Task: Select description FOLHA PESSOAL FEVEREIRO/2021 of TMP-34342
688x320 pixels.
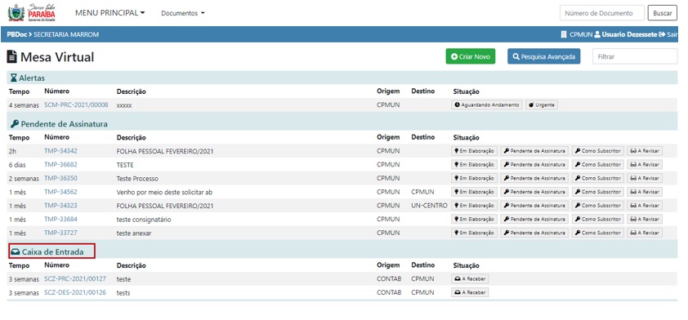Action: tap(165, 151)
